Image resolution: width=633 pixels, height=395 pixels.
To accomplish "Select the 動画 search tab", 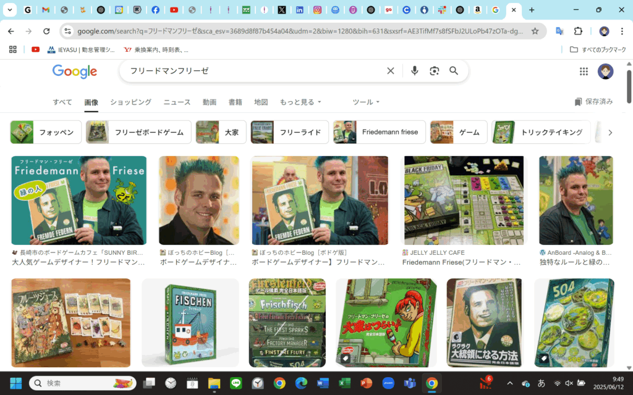I will tap(210, 102).
